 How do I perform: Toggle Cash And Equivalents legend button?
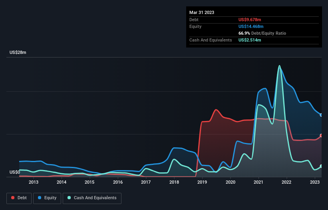92,198
